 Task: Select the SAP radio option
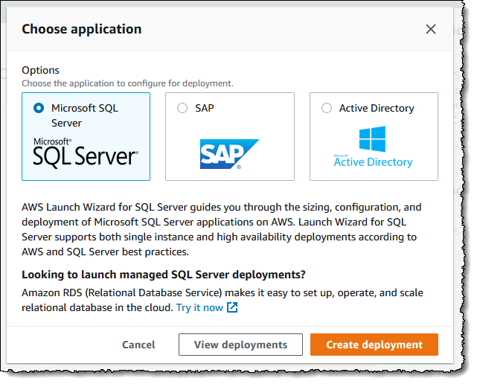click(182, 108)
